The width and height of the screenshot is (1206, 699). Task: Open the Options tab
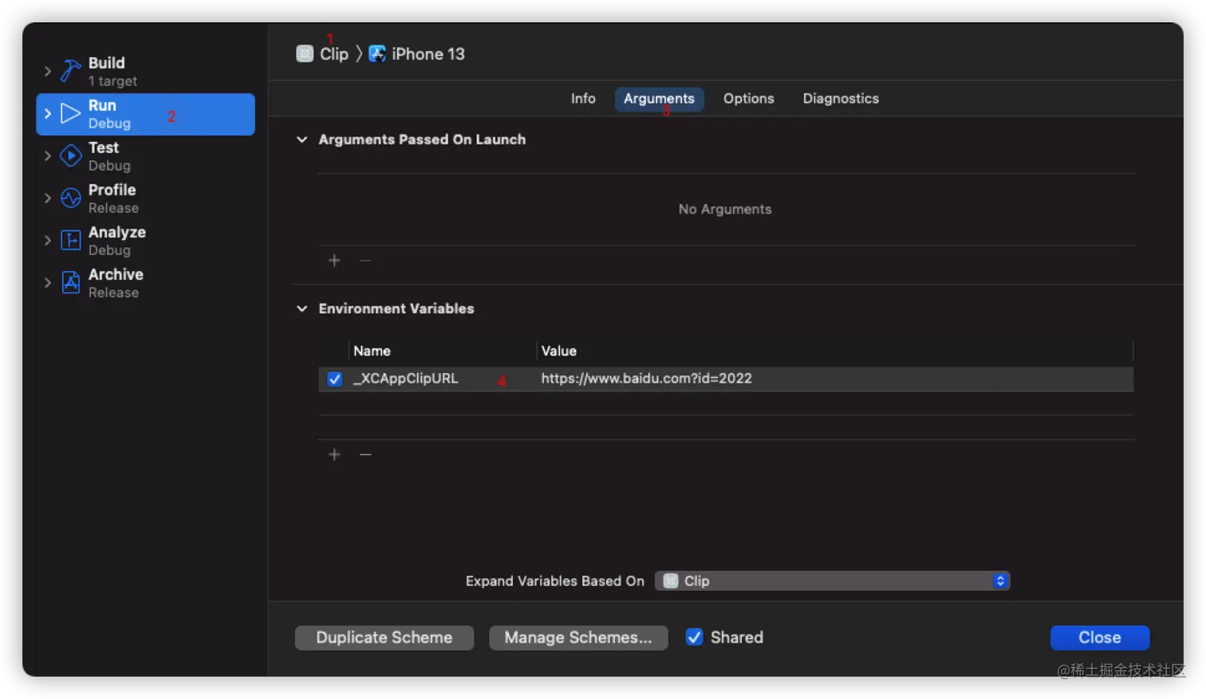tap(748, 99)
